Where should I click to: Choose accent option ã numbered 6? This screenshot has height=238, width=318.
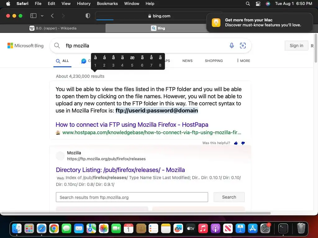click(142, 61)
